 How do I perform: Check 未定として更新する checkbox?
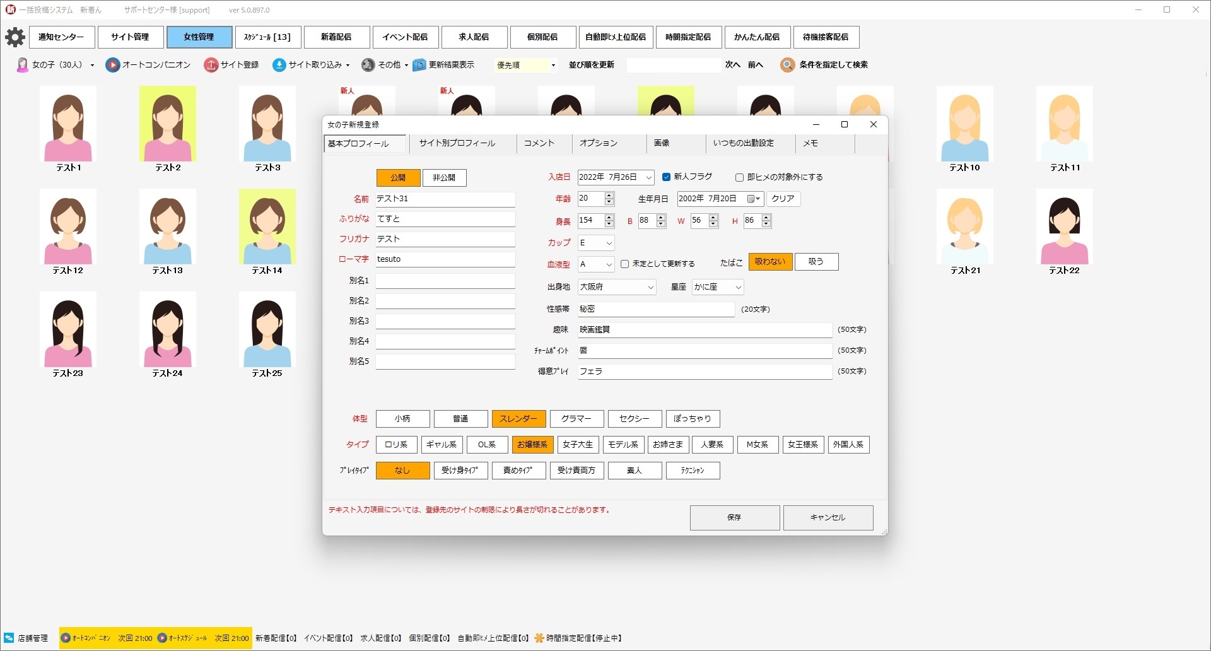[x=624, y=264]
